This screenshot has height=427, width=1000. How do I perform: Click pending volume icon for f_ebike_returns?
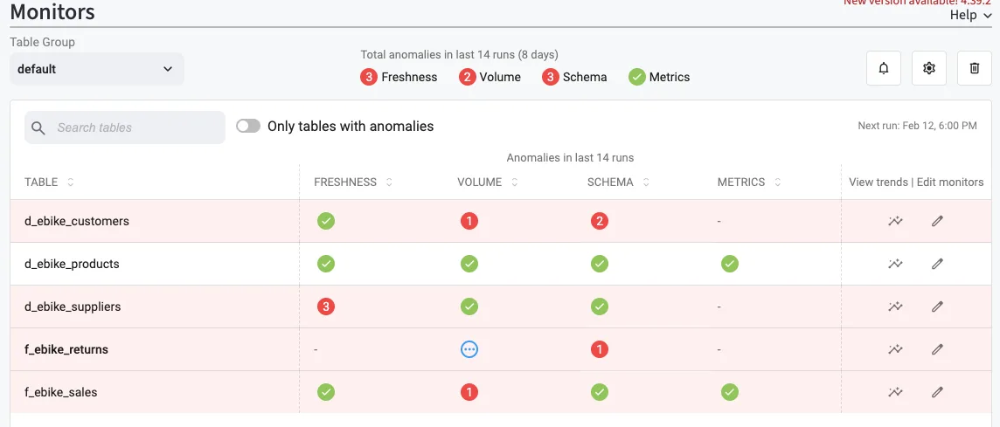point(469,349)
